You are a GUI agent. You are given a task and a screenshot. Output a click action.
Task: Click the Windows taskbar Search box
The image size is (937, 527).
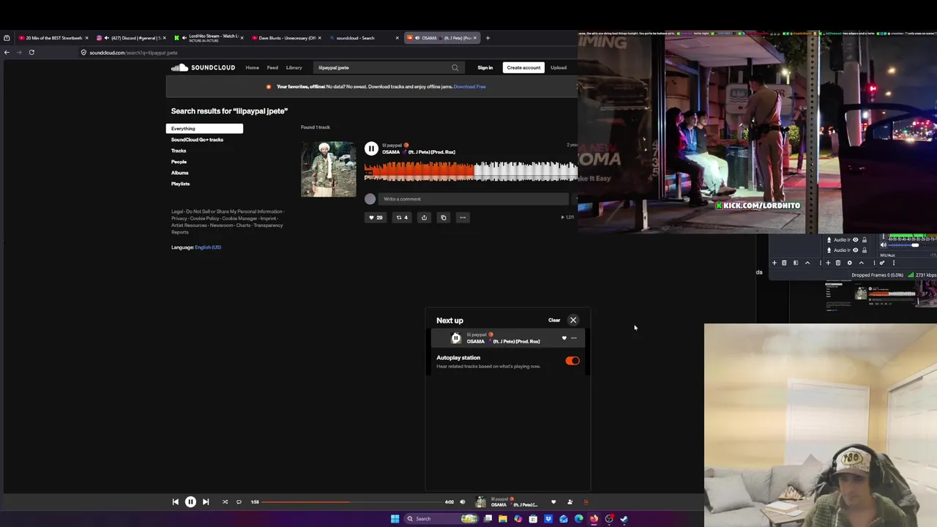coord(441,519)
